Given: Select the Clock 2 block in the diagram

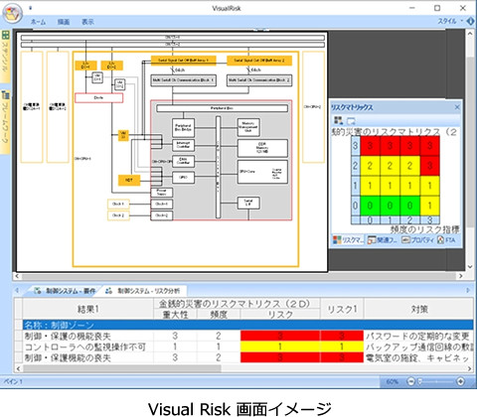Looking at the screenshot, I should [118, 215].
